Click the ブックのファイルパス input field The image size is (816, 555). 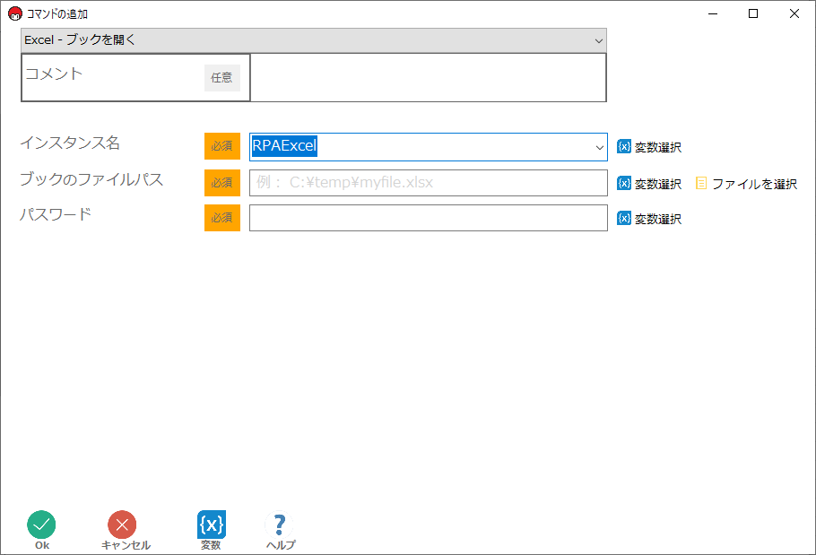(x=429, y=183)
